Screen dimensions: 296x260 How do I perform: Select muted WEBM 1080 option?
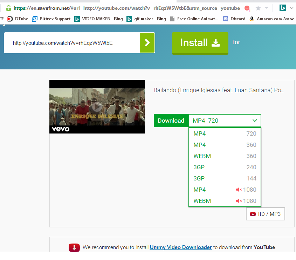[225, 201]
